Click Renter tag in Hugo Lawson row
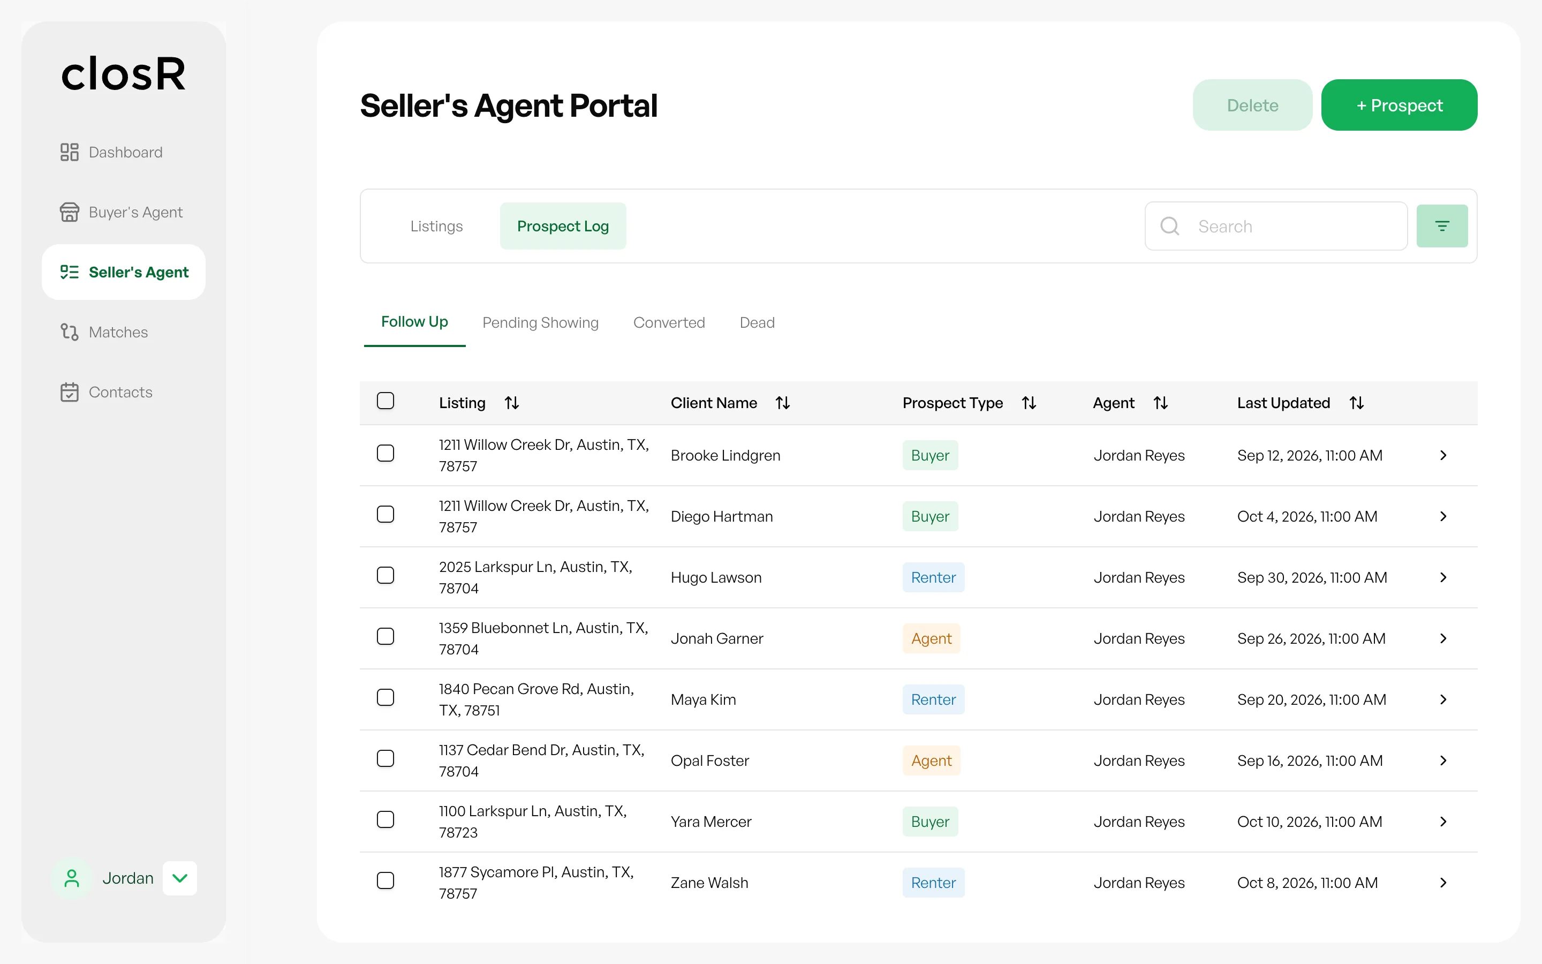 click(x=933, y=578)
